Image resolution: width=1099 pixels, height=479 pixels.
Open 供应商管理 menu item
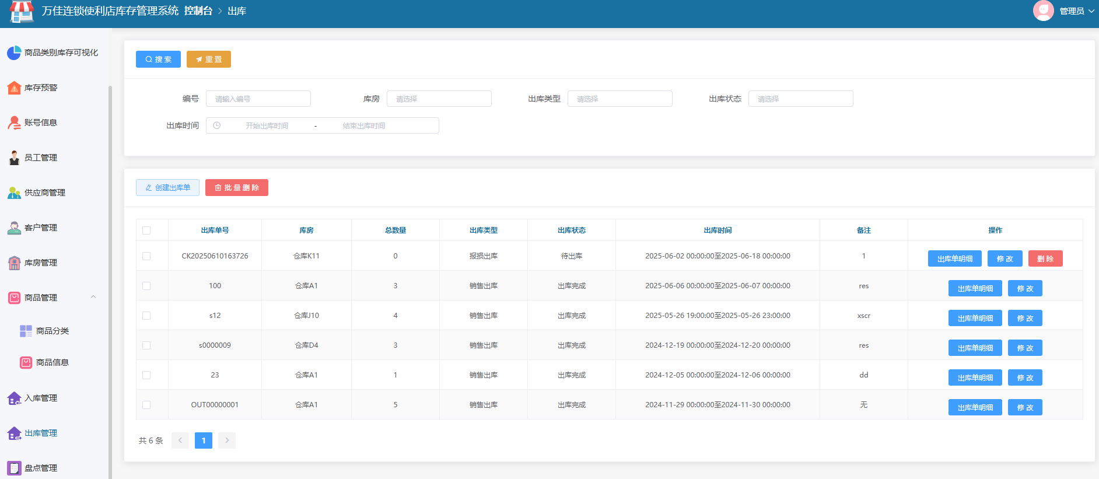pyautogui.click(x=45, y=193)
